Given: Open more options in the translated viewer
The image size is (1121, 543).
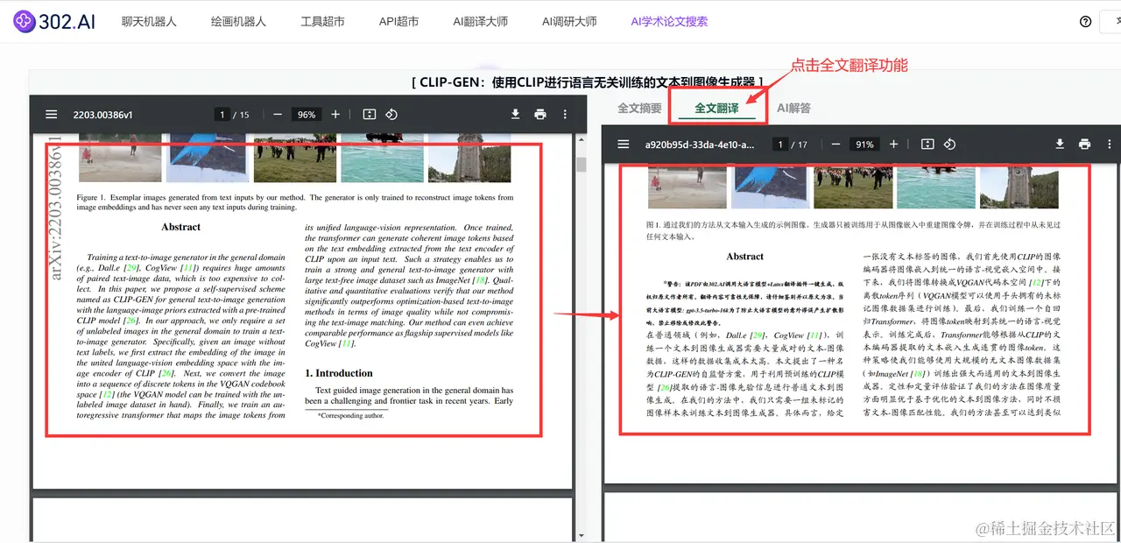Looking at the screenshot, I should click(x=1110, y=144).
